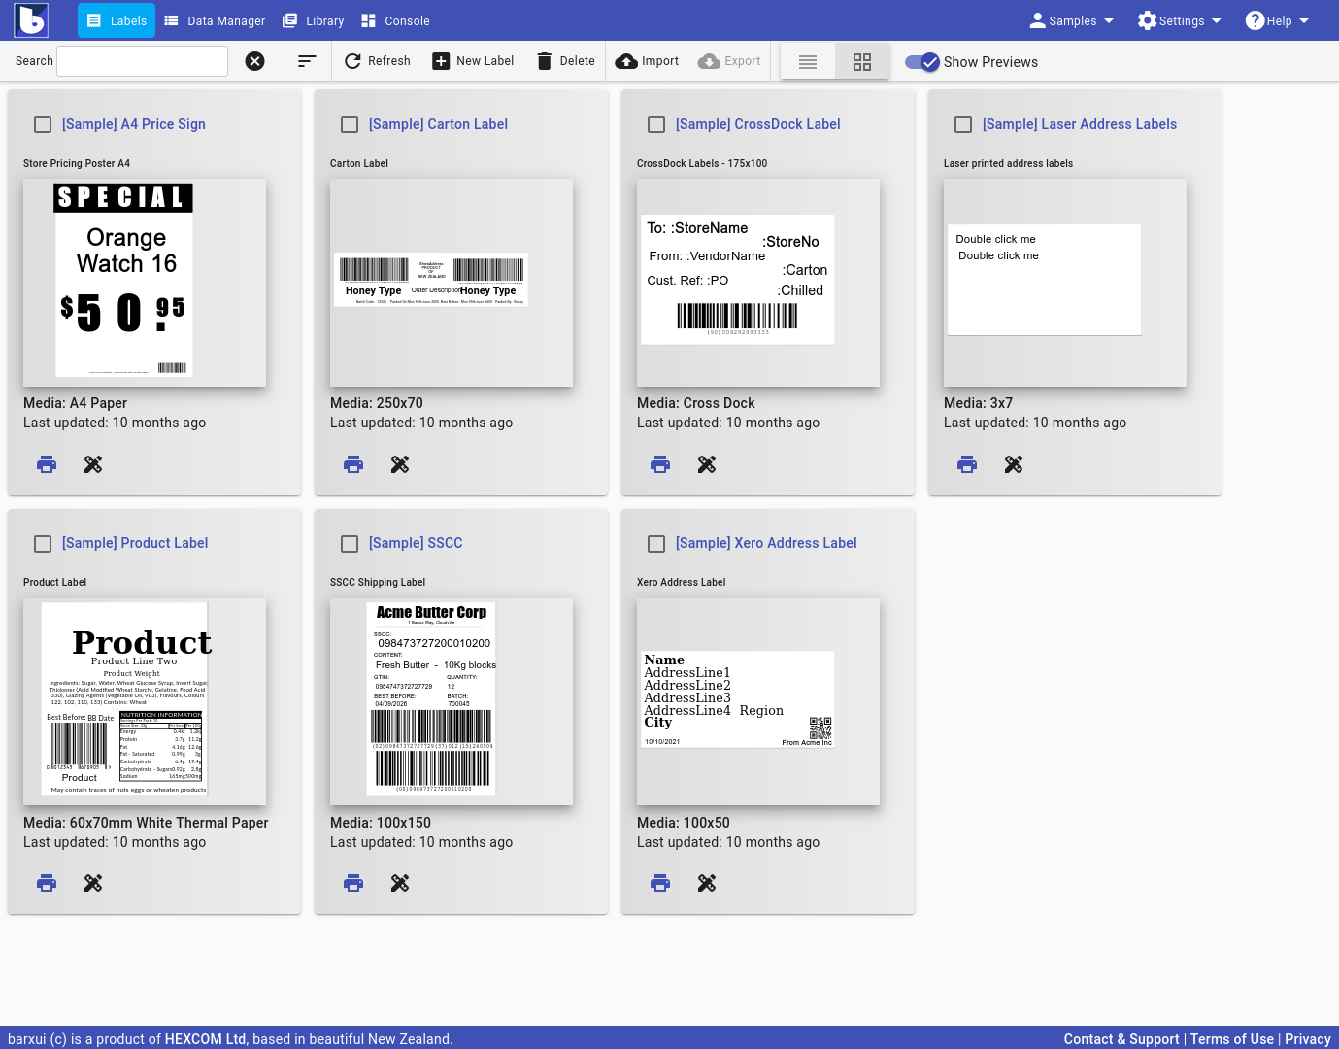Open the design editor for Carton Label
Screen dimensions: 1339x1049
pos(399,464)
